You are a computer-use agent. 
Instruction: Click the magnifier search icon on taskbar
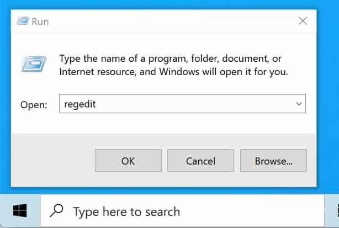click(x=56, y=210)
